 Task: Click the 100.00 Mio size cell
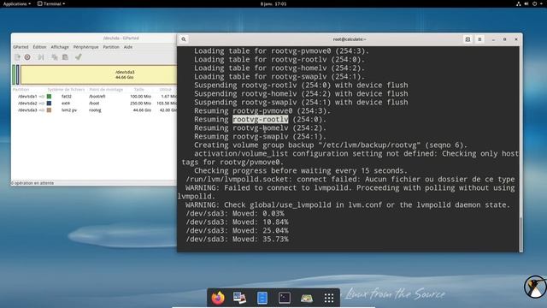tap(140, 97)
